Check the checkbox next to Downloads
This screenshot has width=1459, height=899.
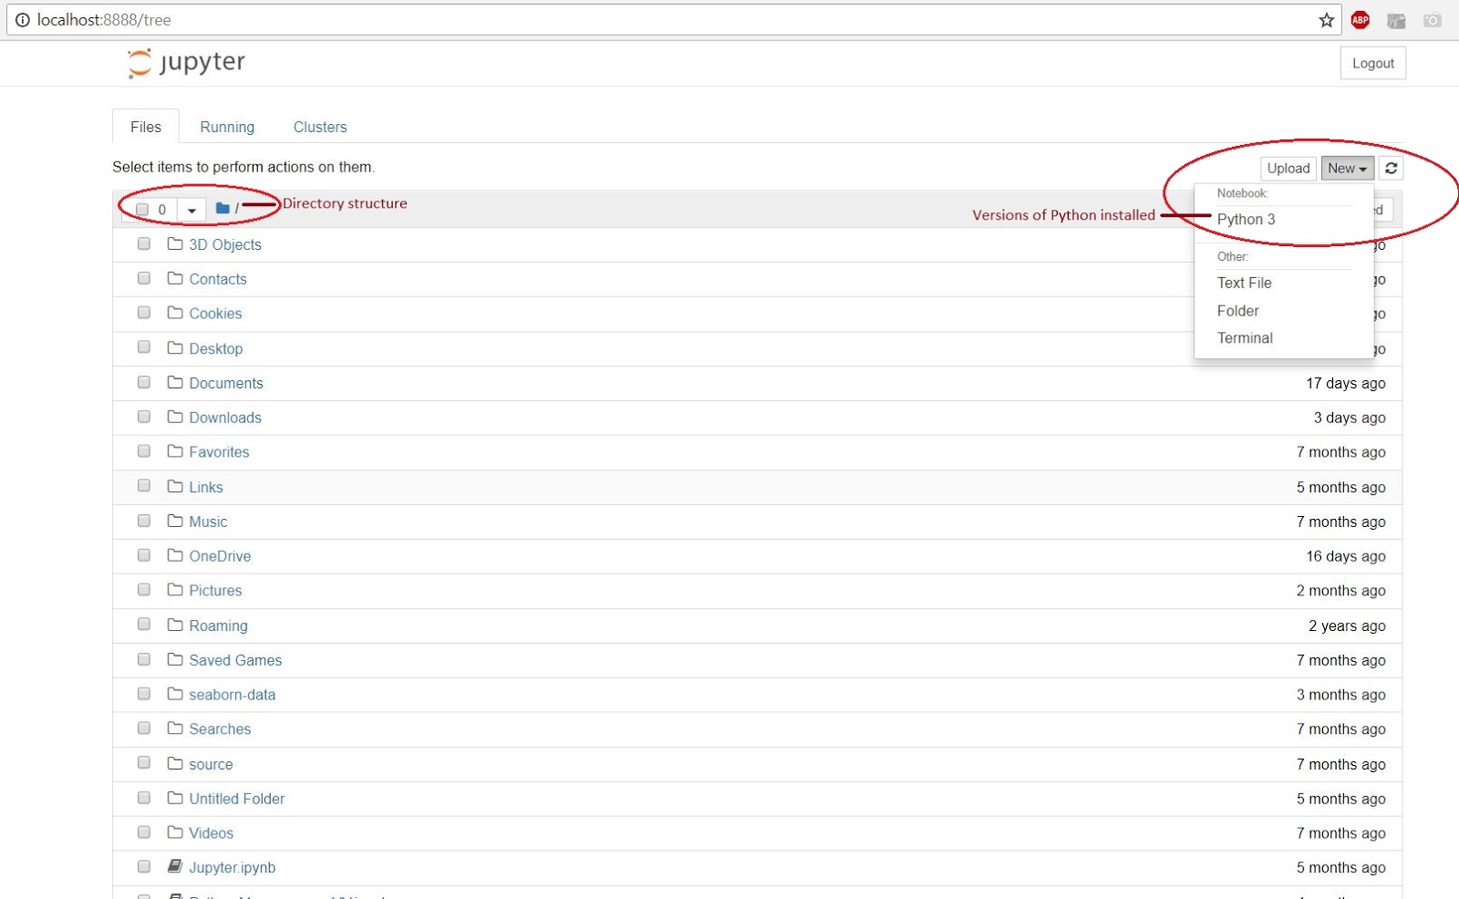click(x=143, y=417)
